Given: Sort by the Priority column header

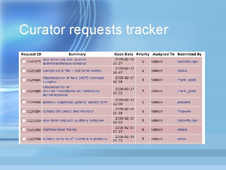Looking at the screenshot, I should tap(143, 54).
